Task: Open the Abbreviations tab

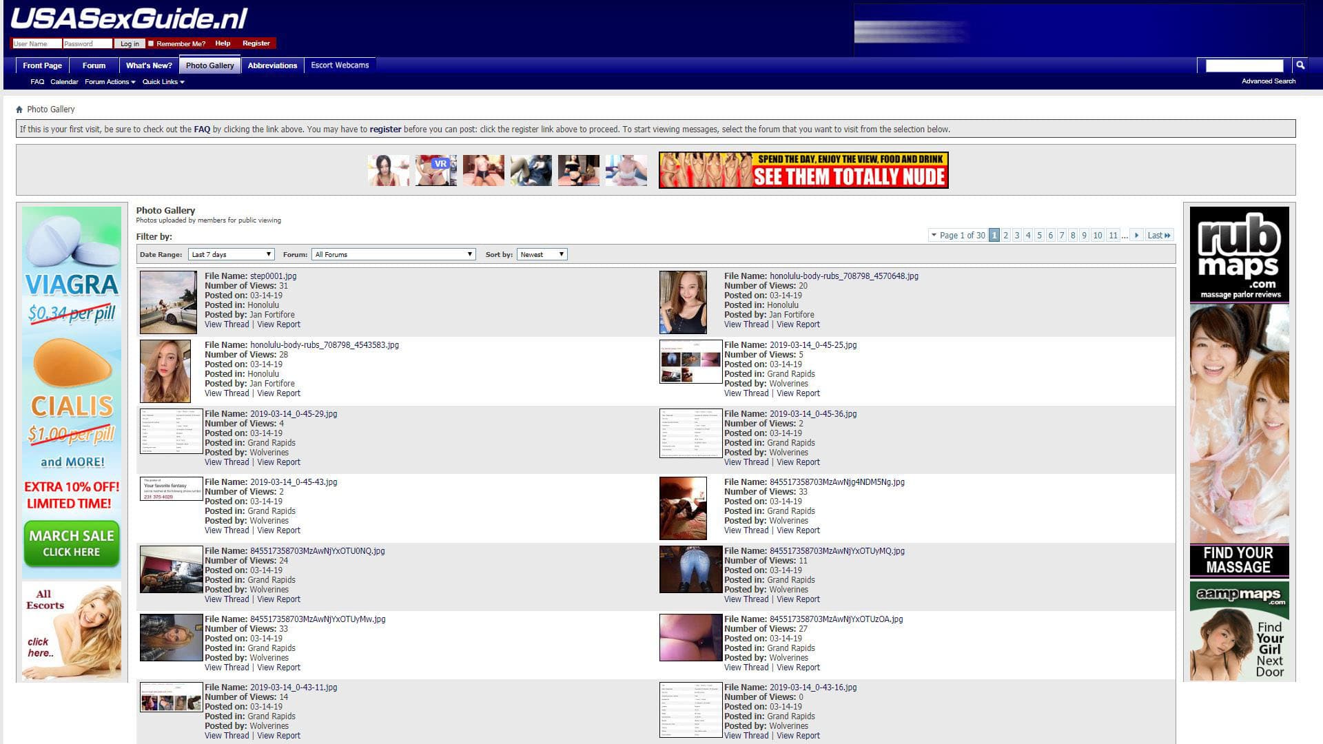Action: coord(272,65)
